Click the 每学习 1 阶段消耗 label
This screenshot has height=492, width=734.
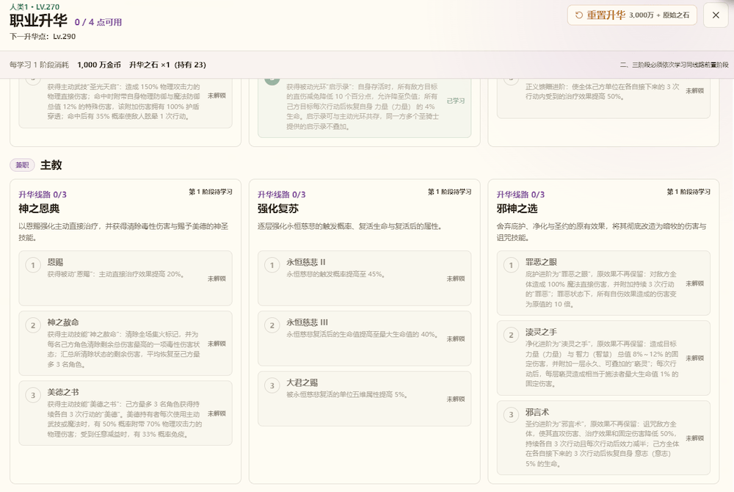pos(39,65)
